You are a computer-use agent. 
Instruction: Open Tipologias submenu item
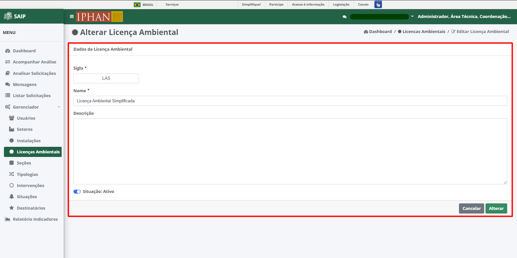(28, 174)
